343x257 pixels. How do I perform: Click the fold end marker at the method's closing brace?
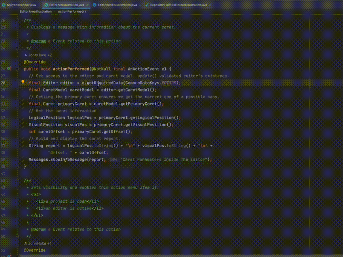click(18, 167)
